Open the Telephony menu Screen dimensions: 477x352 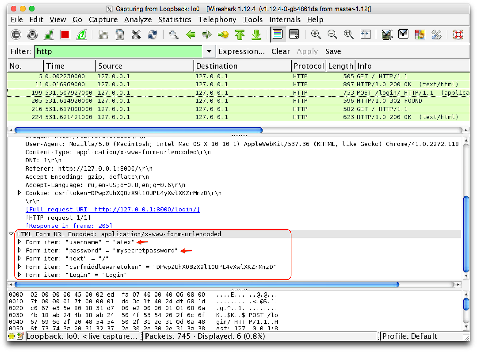coord(217,19)
